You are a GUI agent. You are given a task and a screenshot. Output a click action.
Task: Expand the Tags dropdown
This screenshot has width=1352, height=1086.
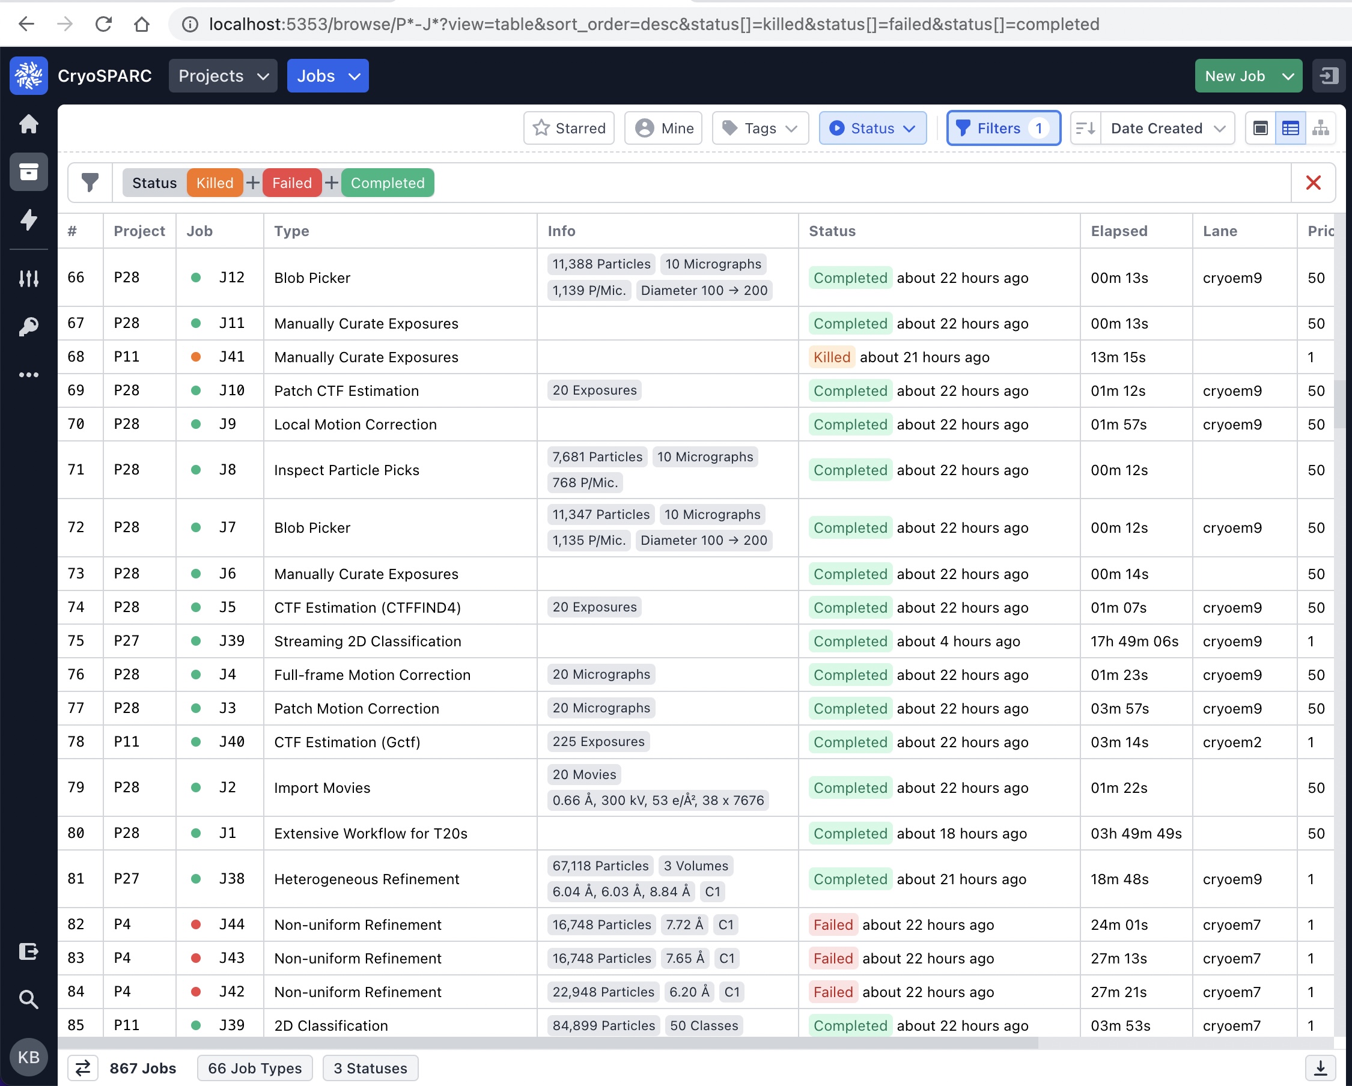point(760,128)
